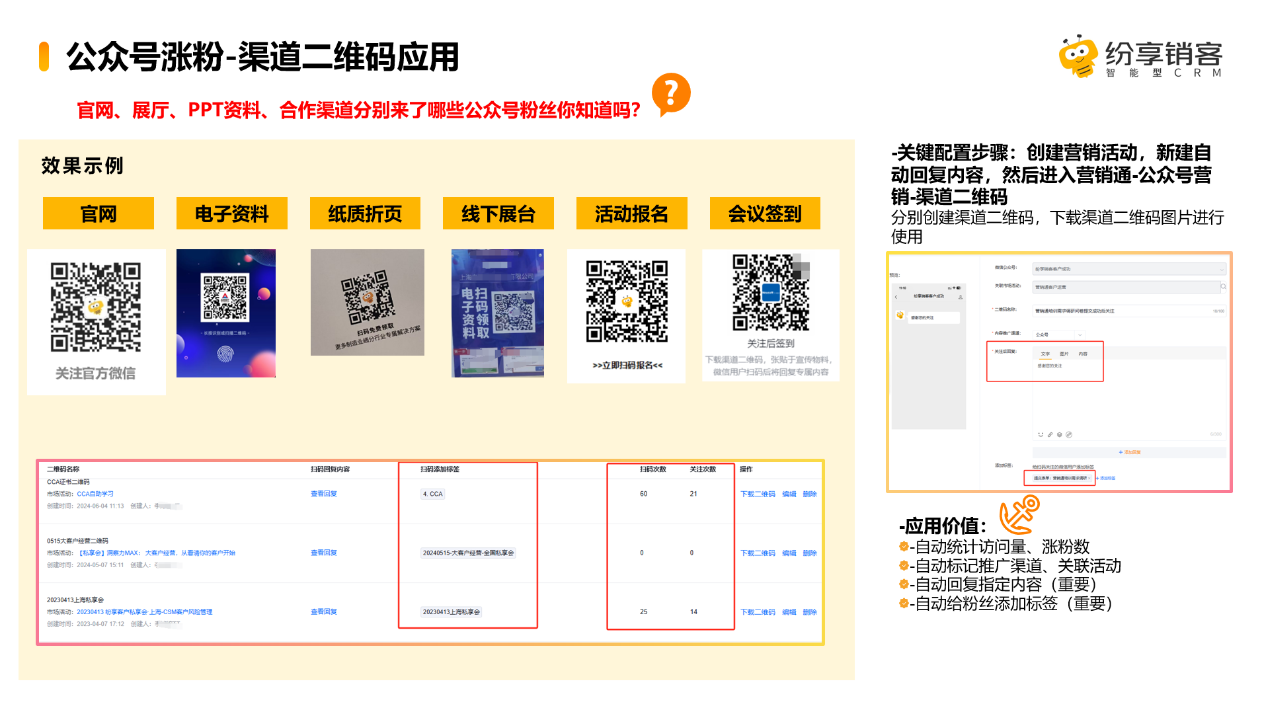The height and width of the screenshot is (706, 1262).
Task: Open the CCA自助学习 market activity link
Action: (95, 494)
